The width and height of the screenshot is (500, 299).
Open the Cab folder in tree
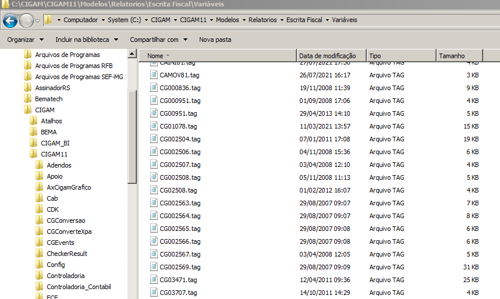pos(52,198)
